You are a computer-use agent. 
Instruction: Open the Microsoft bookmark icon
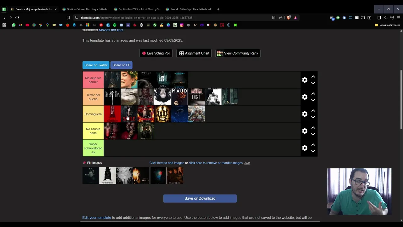88,25
